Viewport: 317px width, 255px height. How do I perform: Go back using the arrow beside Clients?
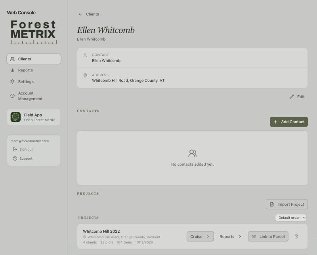click(x=80, y=14)
